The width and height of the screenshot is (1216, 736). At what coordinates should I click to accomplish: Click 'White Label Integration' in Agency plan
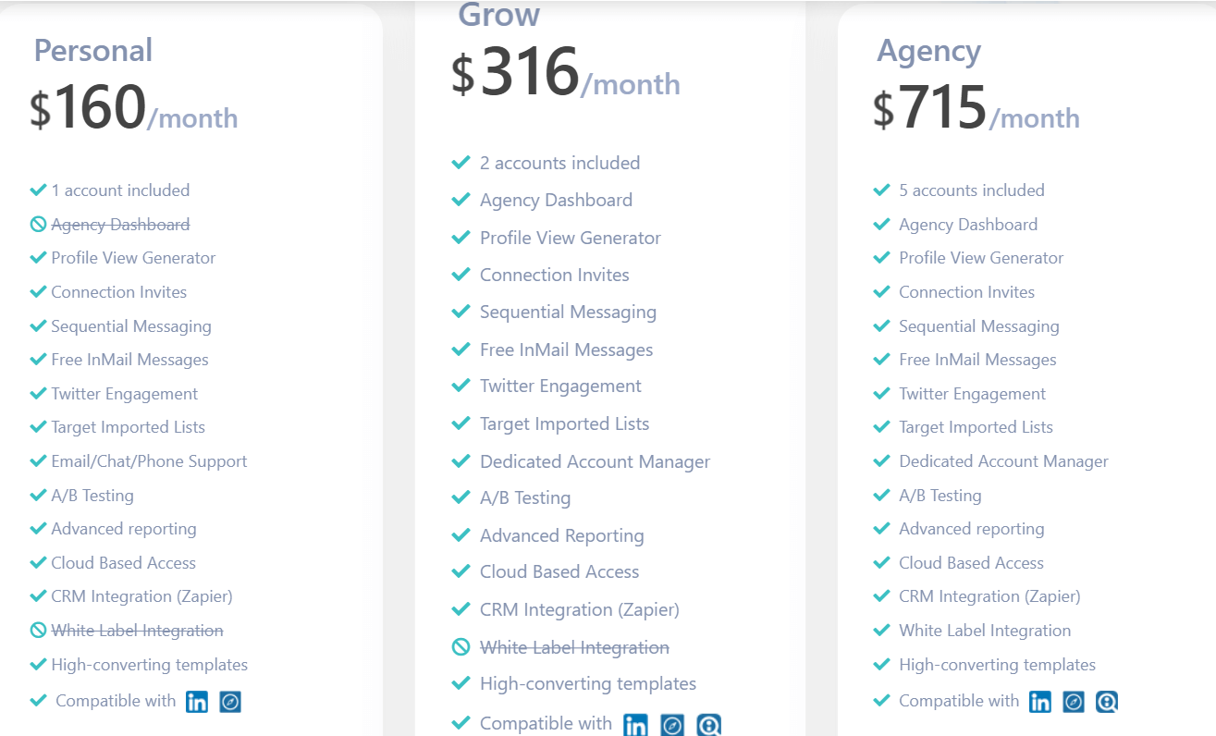click(985, 631)
